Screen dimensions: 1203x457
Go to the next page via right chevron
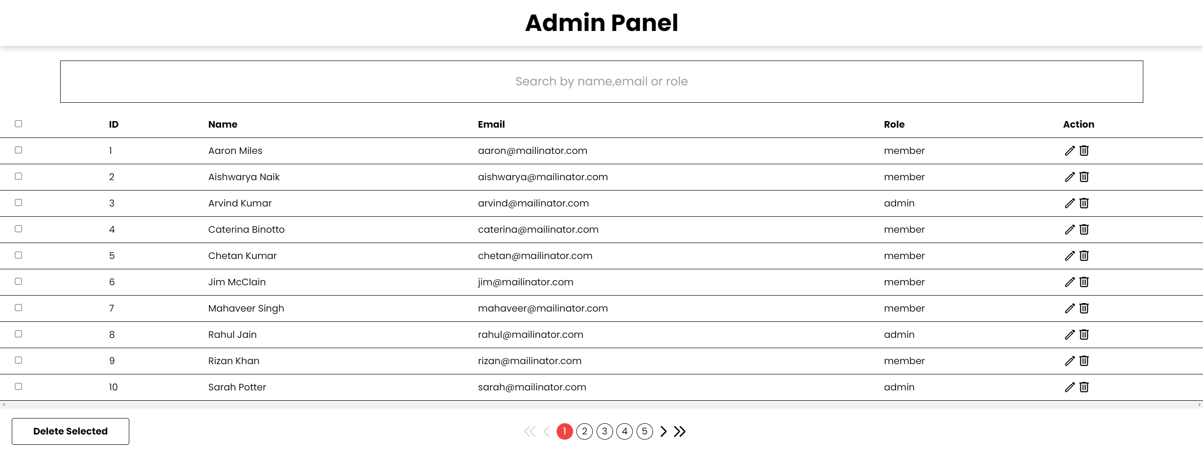663,431
